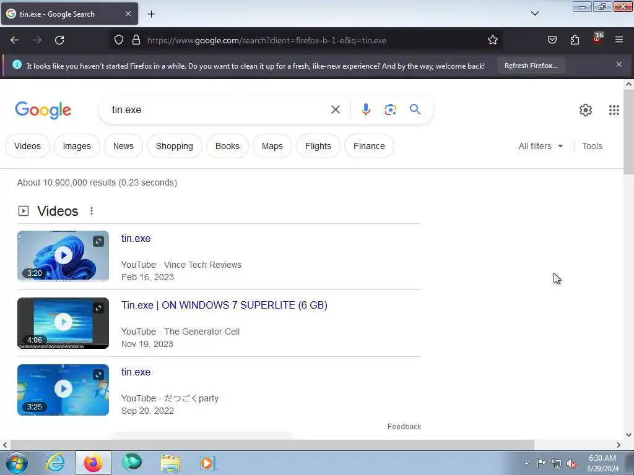
Task: Open Google quick settings gear icon
Action: [x=586, y=110]
